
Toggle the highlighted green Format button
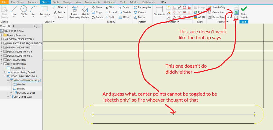point(236,12)
